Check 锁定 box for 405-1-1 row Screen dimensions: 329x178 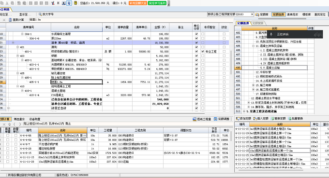pyautogui.click(x=224, y=82)
